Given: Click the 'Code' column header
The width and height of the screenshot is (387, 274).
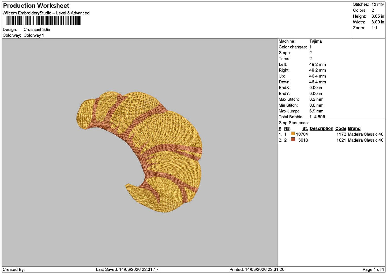Looking at the screenshot, I should (341, 129).
